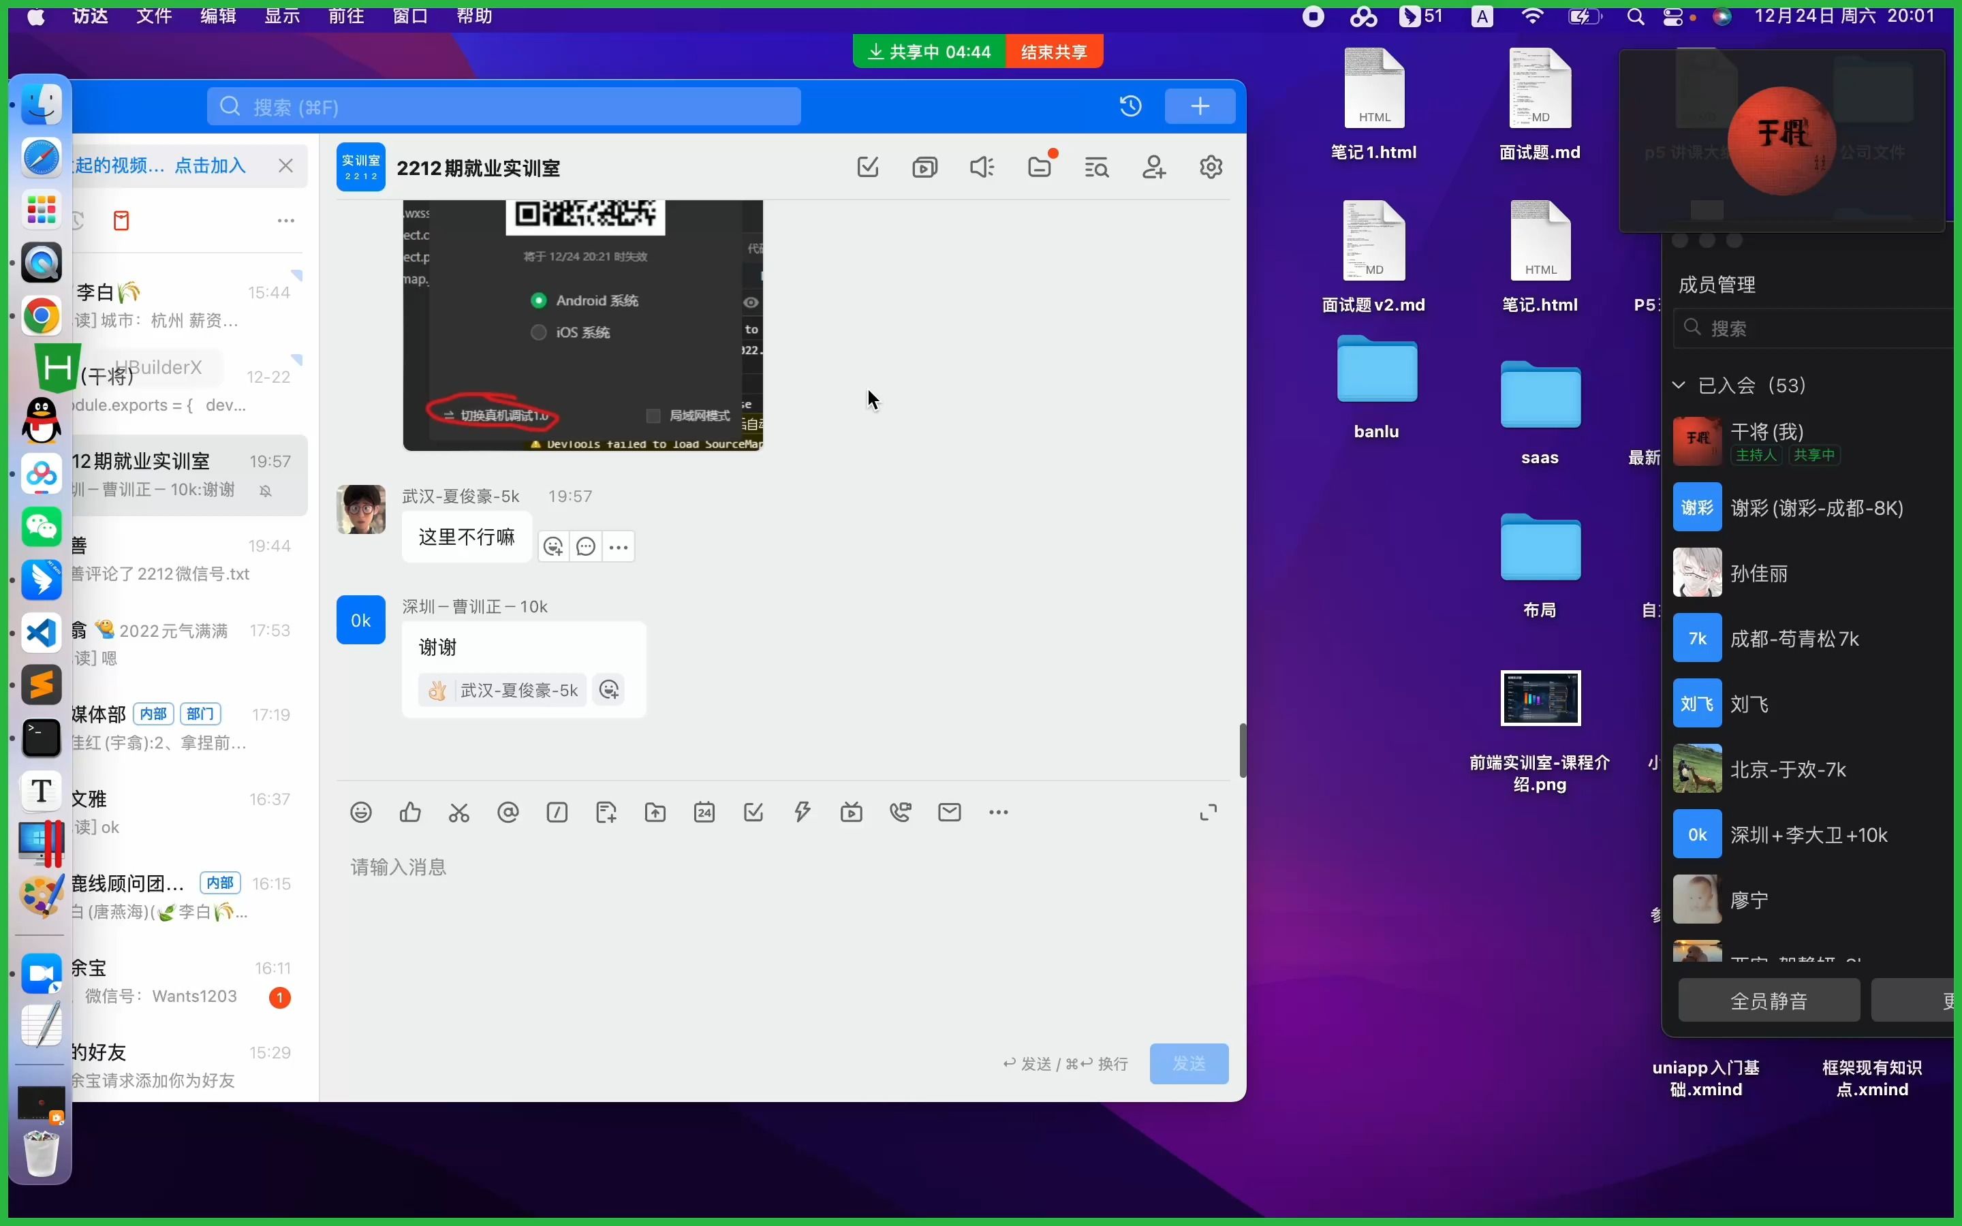Add reaction to 这里不行嘛 message
This screenshot has width=1962, height=1226.
pyautogui.click(x=554, y=546)
